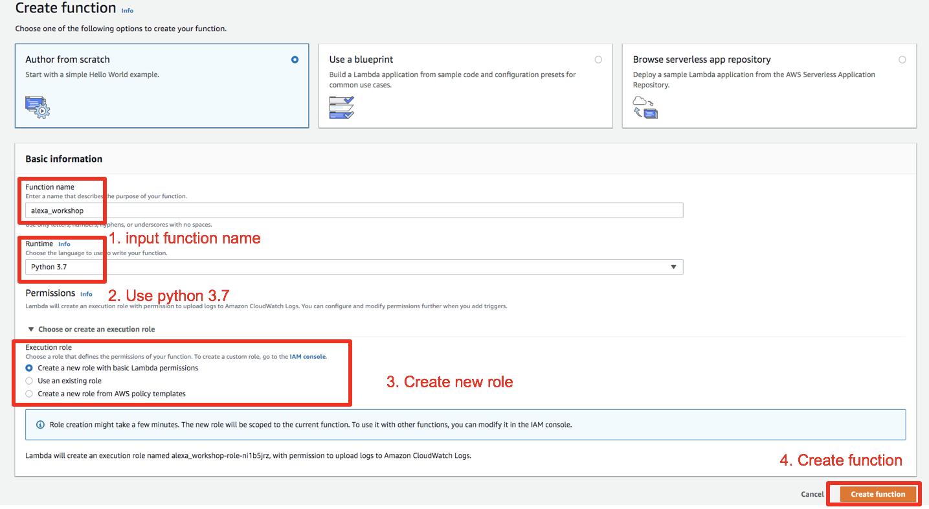Click the Function name input field
This screenshot has height=509, width=929.
coord(354,210)
